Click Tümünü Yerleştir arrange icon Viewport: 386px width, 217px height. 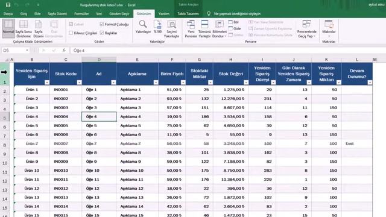point(204,29)
